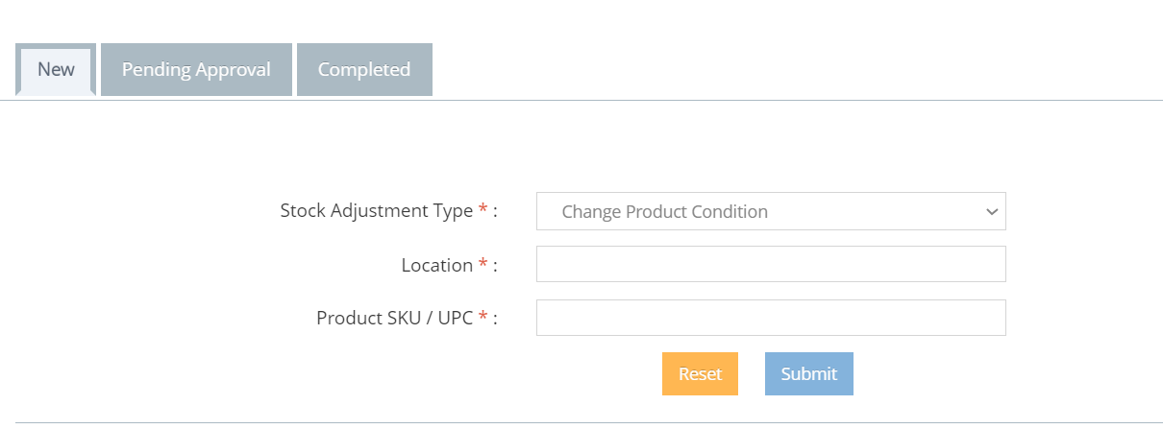Image resolution: width=1163 pixels, height=429 pixels.
Task: Select the New tab
Action: click(x=56, y=69)
